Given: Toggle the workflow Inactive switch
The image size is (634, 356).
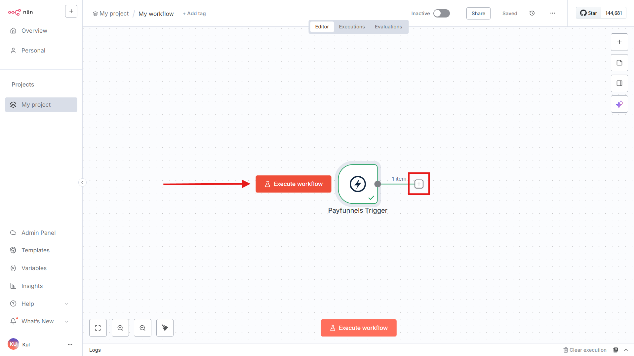Looking at the screenshot, I should (442, 13).
